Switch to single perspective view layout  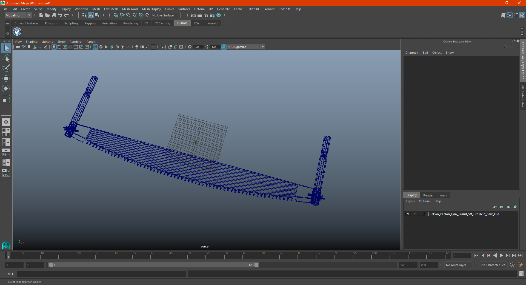pyautogui.click(x=6, y=122)
